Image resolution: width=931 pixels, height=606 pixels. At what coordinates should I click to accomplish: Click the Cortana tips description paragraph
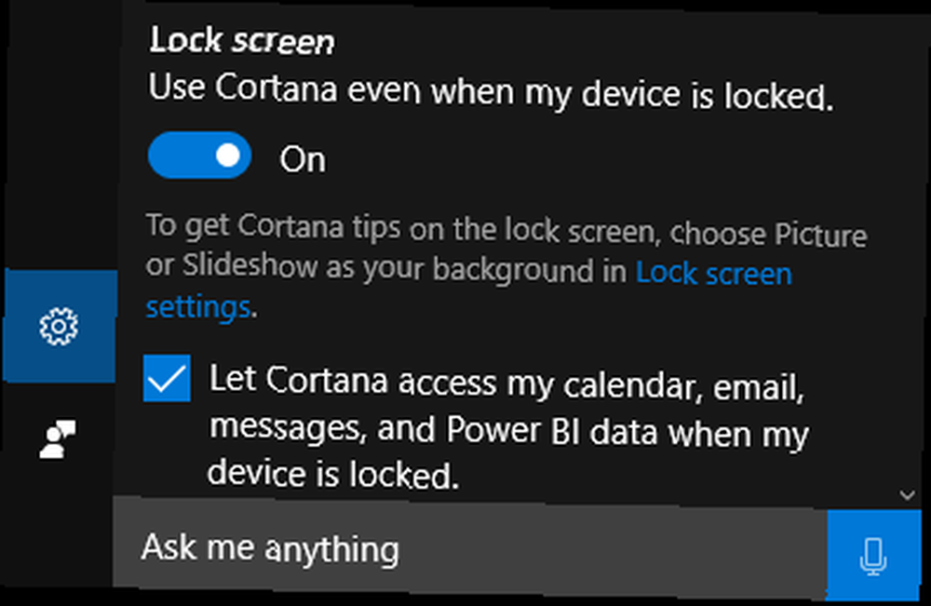pyautogui.click(x=506, y=267)
